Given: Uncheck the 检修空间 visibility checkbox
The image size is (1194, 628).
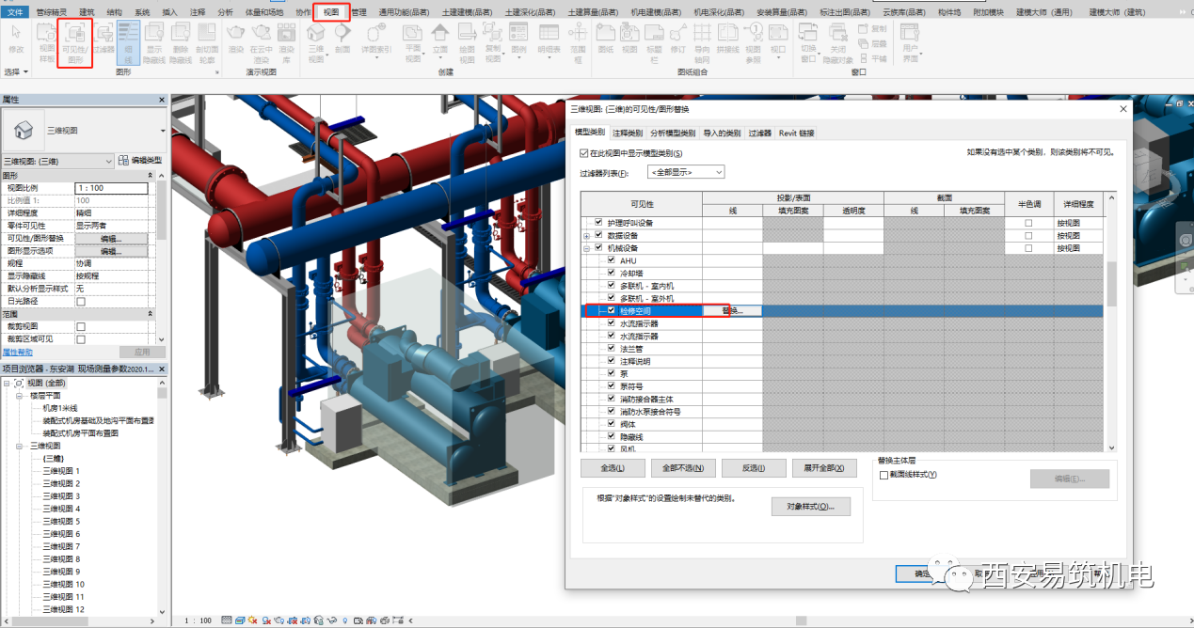Looking at the screenshot, I should tap(612, 310).
